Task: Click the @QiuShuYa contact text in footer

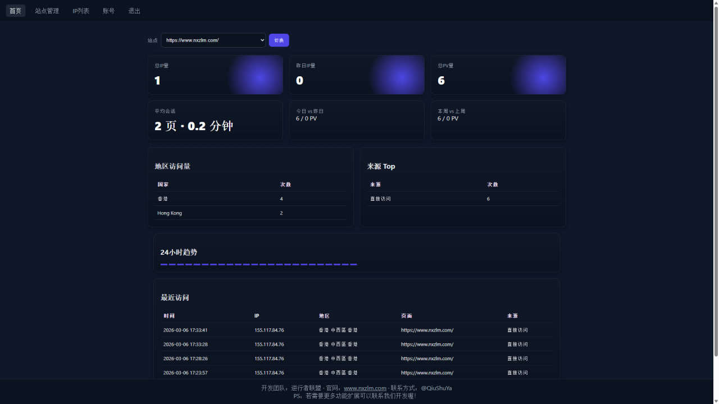Action: click(436, 388)
